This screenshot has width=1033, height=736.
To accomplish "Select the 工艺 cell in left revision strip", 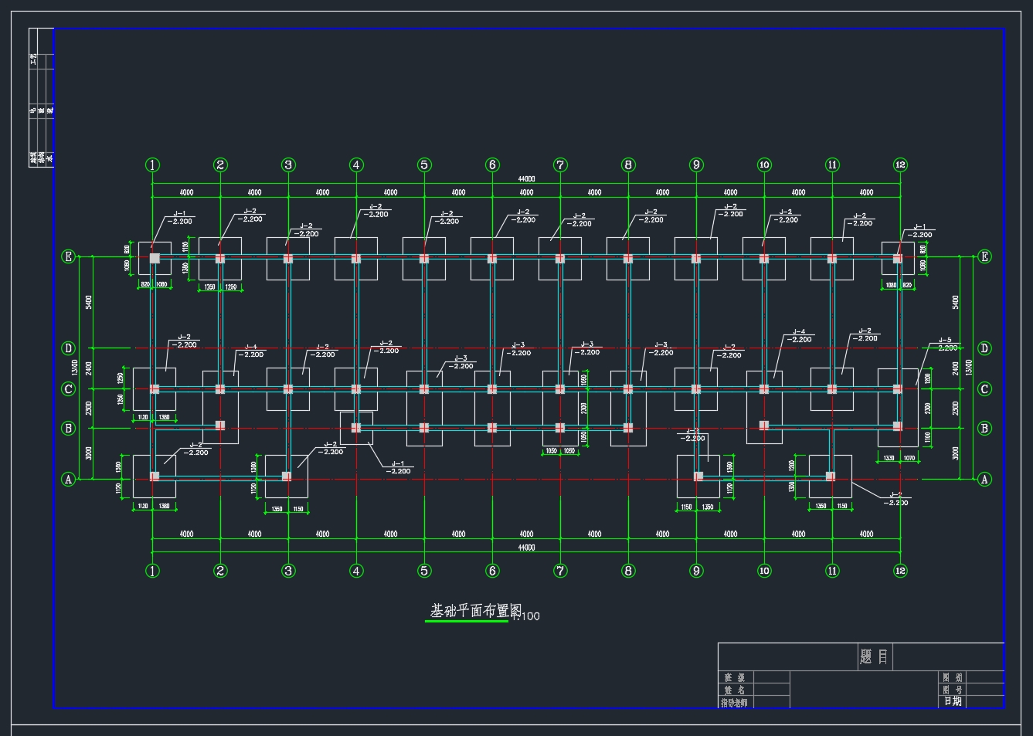I will [33, 59].
